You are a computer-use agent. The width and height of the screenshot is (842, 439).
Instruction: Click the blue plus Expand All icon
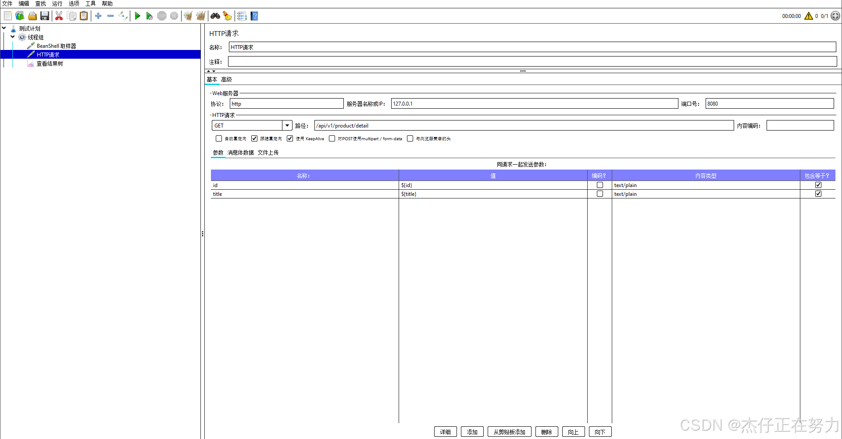tap(98, 16)
